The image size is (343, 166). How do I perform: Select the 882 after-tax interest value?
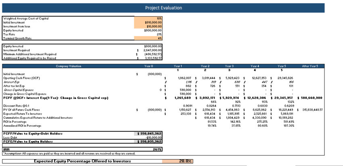188,86
